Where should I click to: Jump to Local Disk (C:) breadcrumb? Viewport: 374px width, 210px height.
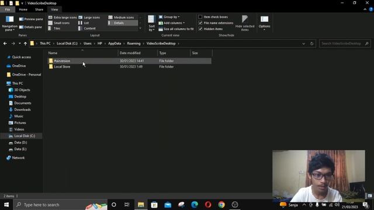67,44
